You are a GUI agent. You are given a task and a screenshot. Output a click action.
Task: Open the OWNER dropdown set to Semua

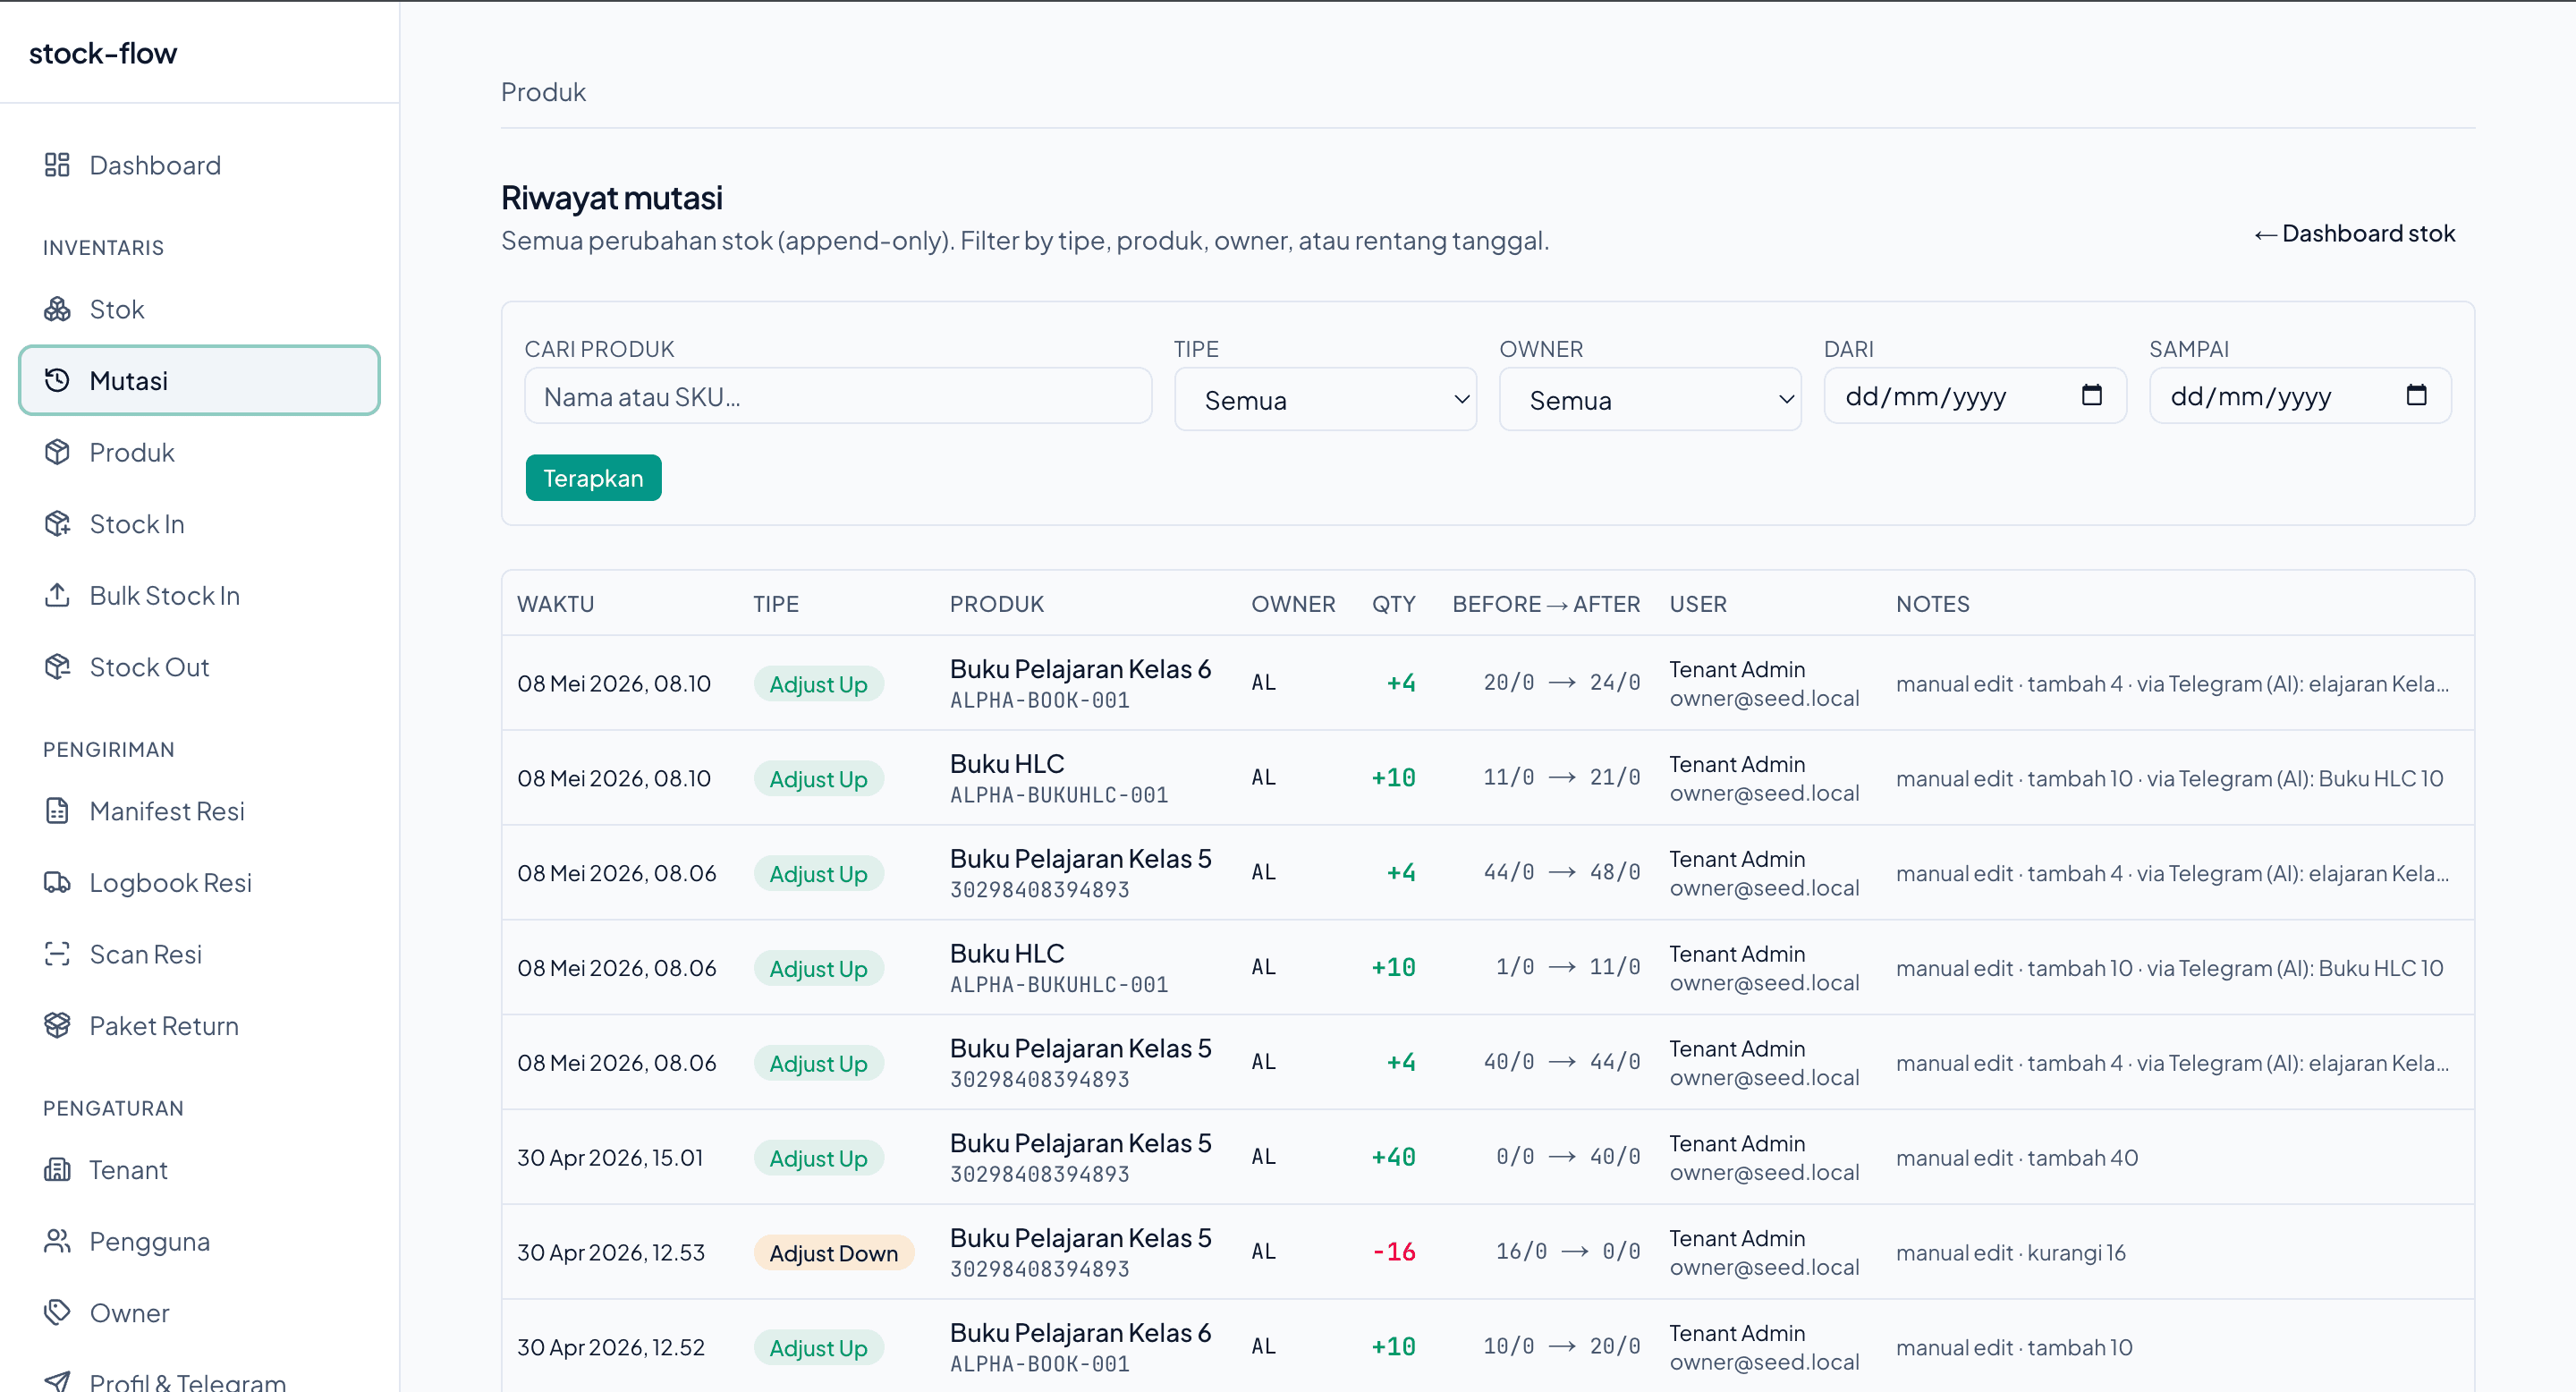[1650, 400]
